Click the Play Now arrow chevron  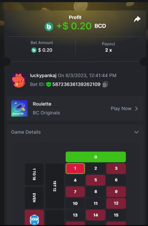[136, 109]
